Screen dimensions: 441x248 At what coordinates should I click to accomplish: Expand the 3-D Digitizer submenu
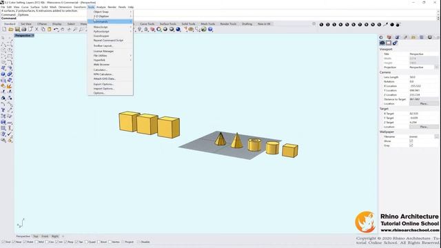click(x=110, y=17)
